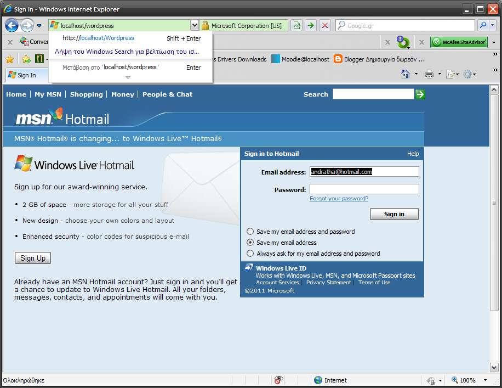
Task: Open Favorites with the yellow star icon
Action: pos(10,59)
